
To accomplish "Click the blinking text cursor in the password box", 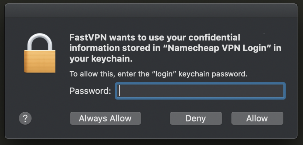I will (120, 91).
